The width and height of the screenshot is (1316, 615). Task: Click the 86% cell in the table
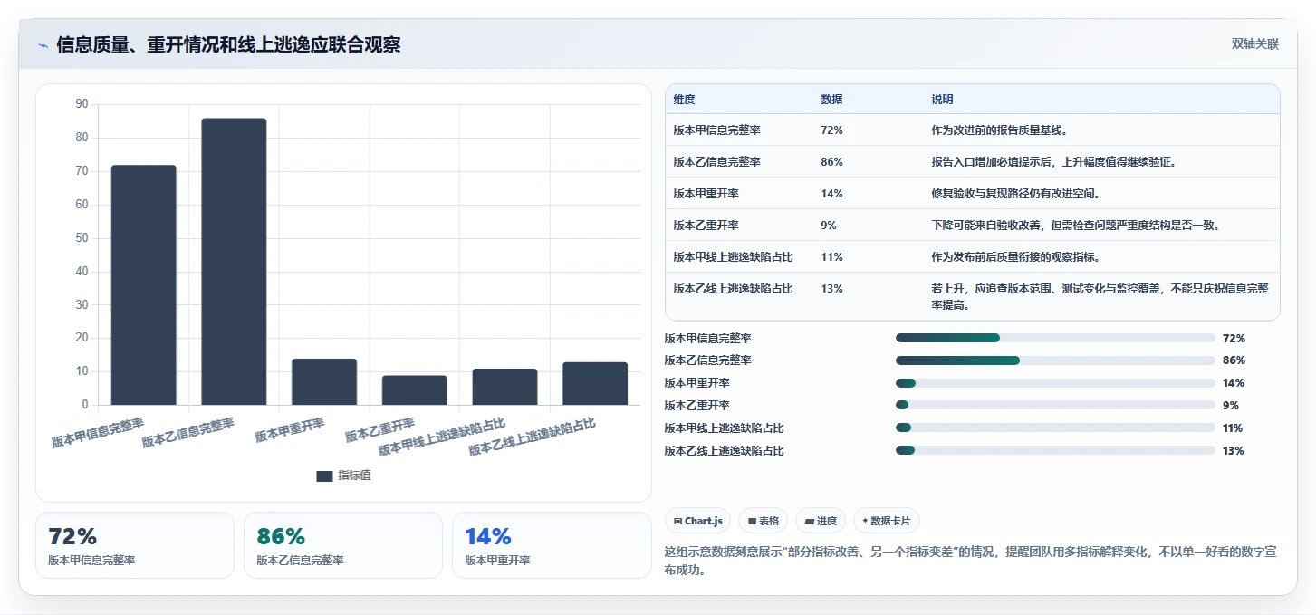pos(831,162)
